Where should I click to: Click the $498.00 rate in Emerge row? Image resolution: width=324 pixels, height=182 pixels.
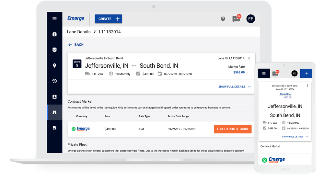click(110, 129)
